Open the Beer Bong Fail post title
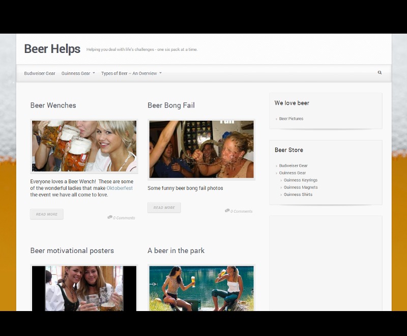This screenshot has width=407, height=336. click(171, 105)
